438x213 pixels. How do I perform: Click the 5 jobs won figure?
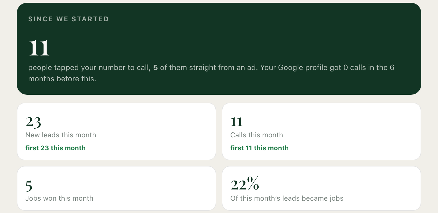click(29, 186)
